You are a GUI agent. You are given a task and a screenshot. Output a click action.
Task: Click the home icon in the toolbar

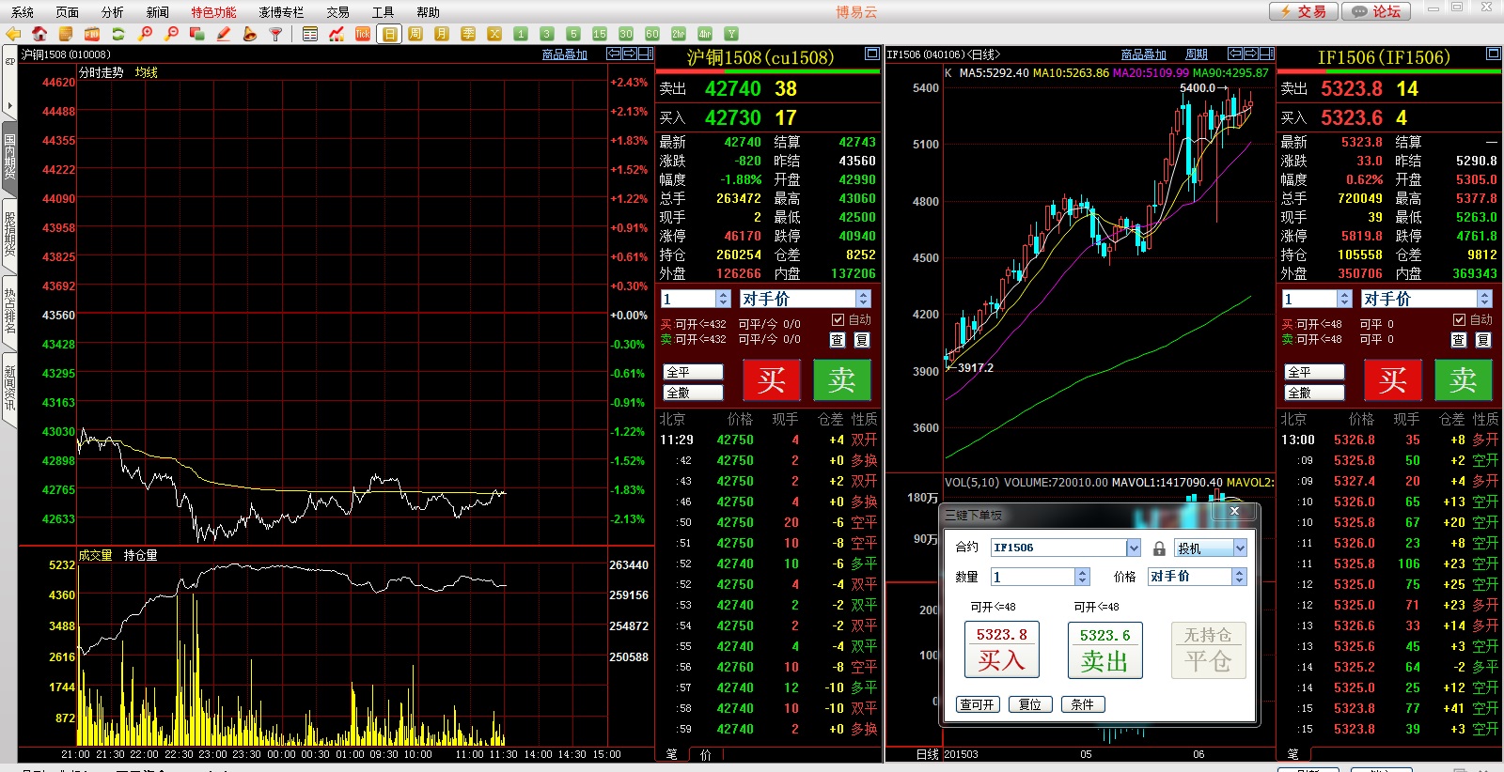[x=39, y=34]
